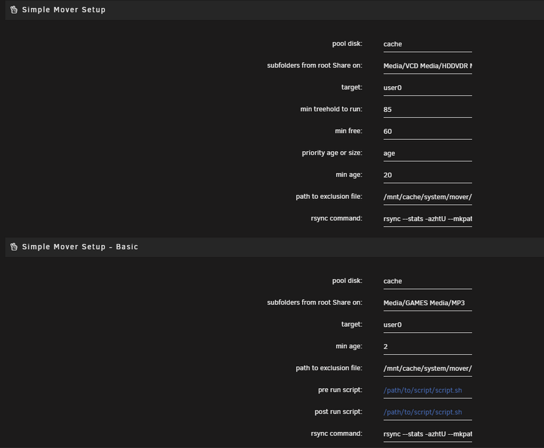Screen dimensions: 544x448
Task: Click the 'pre run script:' label
Action: [x=340, y=390]
